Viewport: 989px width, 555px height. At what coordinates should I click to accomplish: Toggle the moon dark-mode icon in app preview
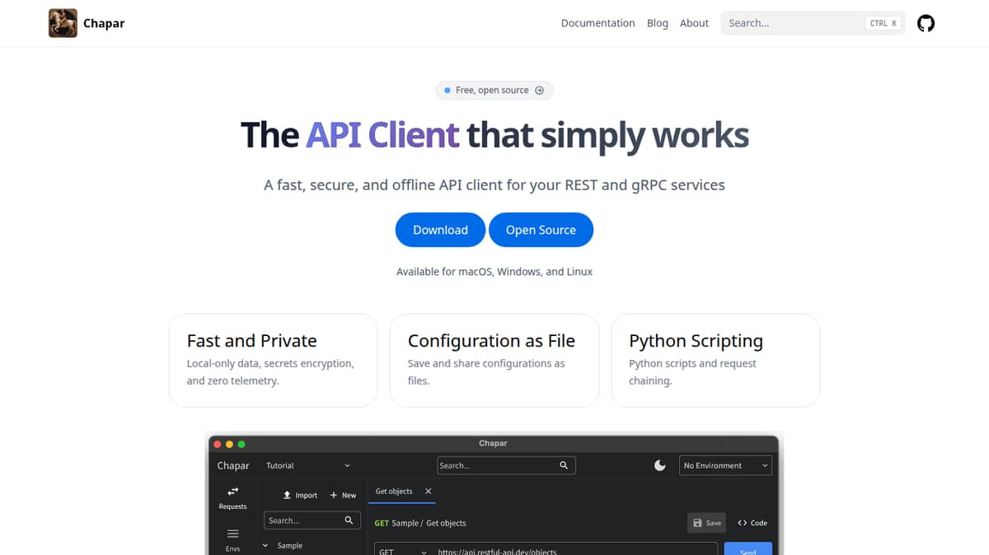pyautogui.click(x=659, y=465)
